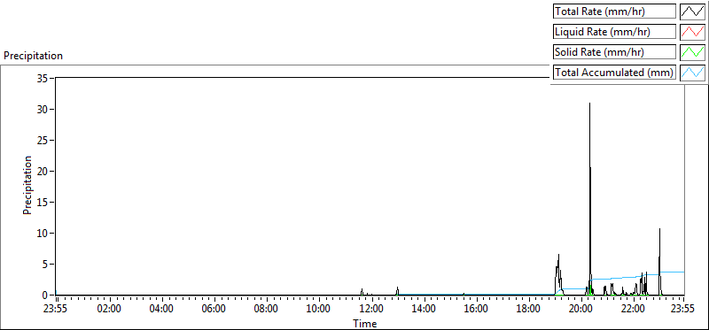Screen dimensions: 709x330
Task: Click the 25 value on y-axis
Action: click(x=43, y=140)
